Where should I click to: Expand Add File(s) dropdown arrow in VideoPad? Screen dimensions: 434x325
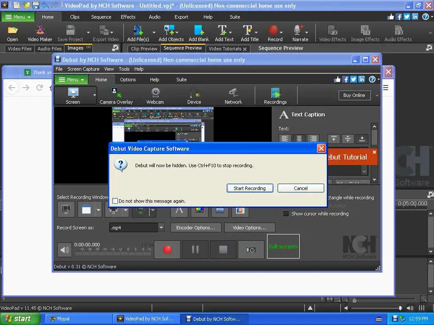click(154, 33)
